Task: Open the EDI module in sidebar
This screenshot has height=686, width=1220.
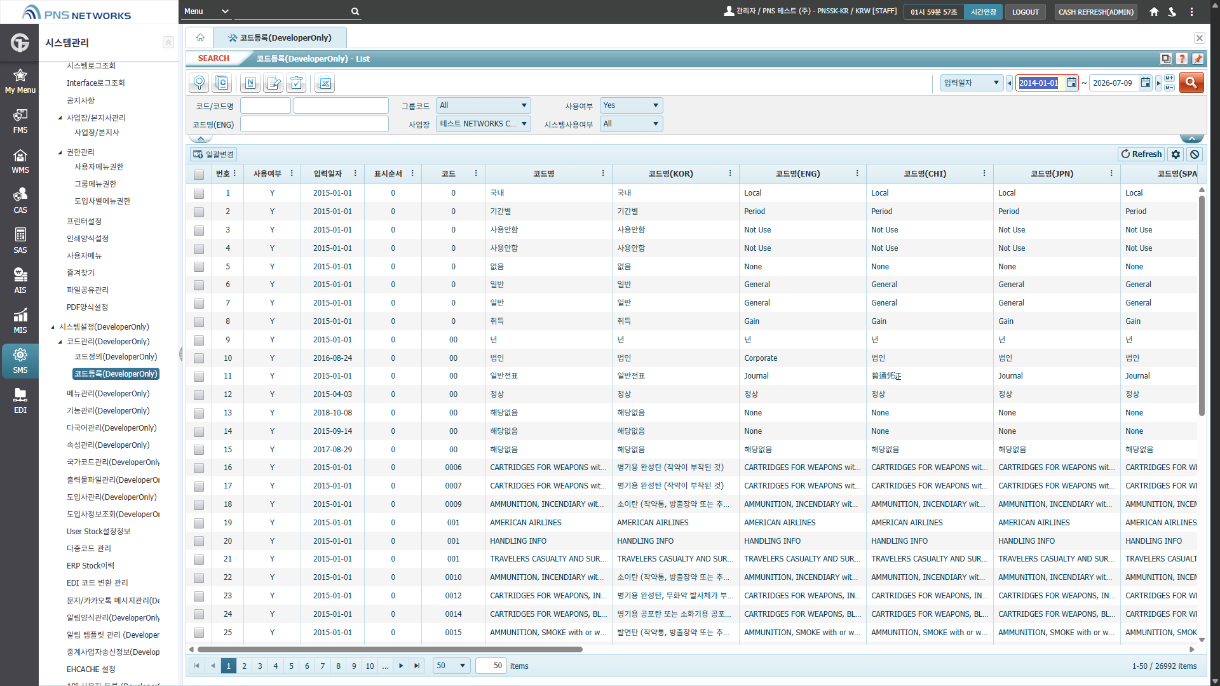Action: click(x=20, y=401)
